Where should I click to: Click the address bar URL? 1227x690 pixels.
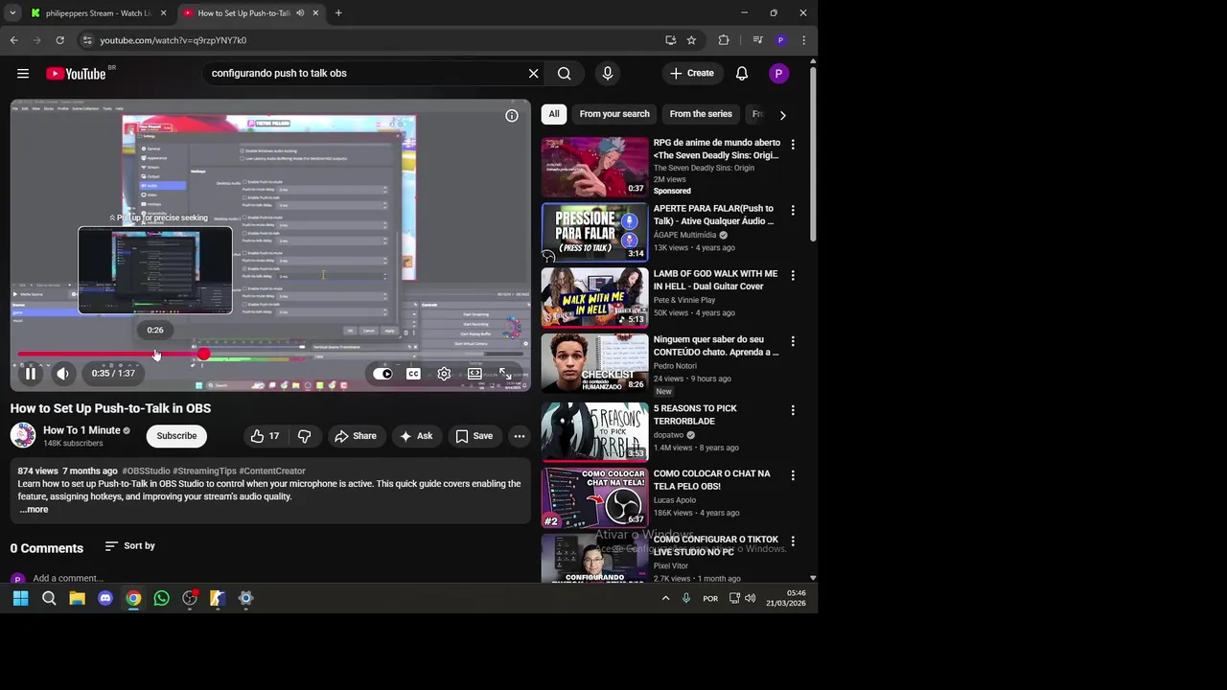click(174, 40)
